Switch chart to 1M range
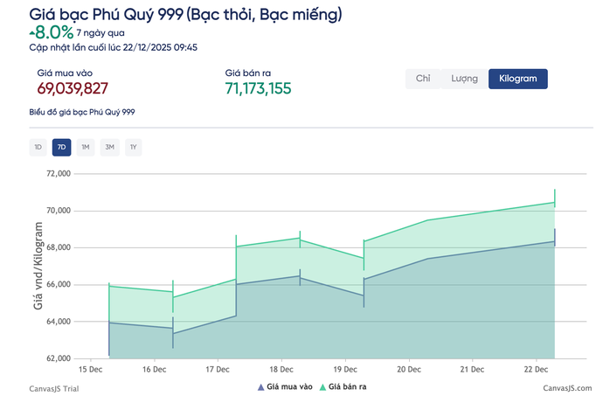610x403 pixels. 86,147
